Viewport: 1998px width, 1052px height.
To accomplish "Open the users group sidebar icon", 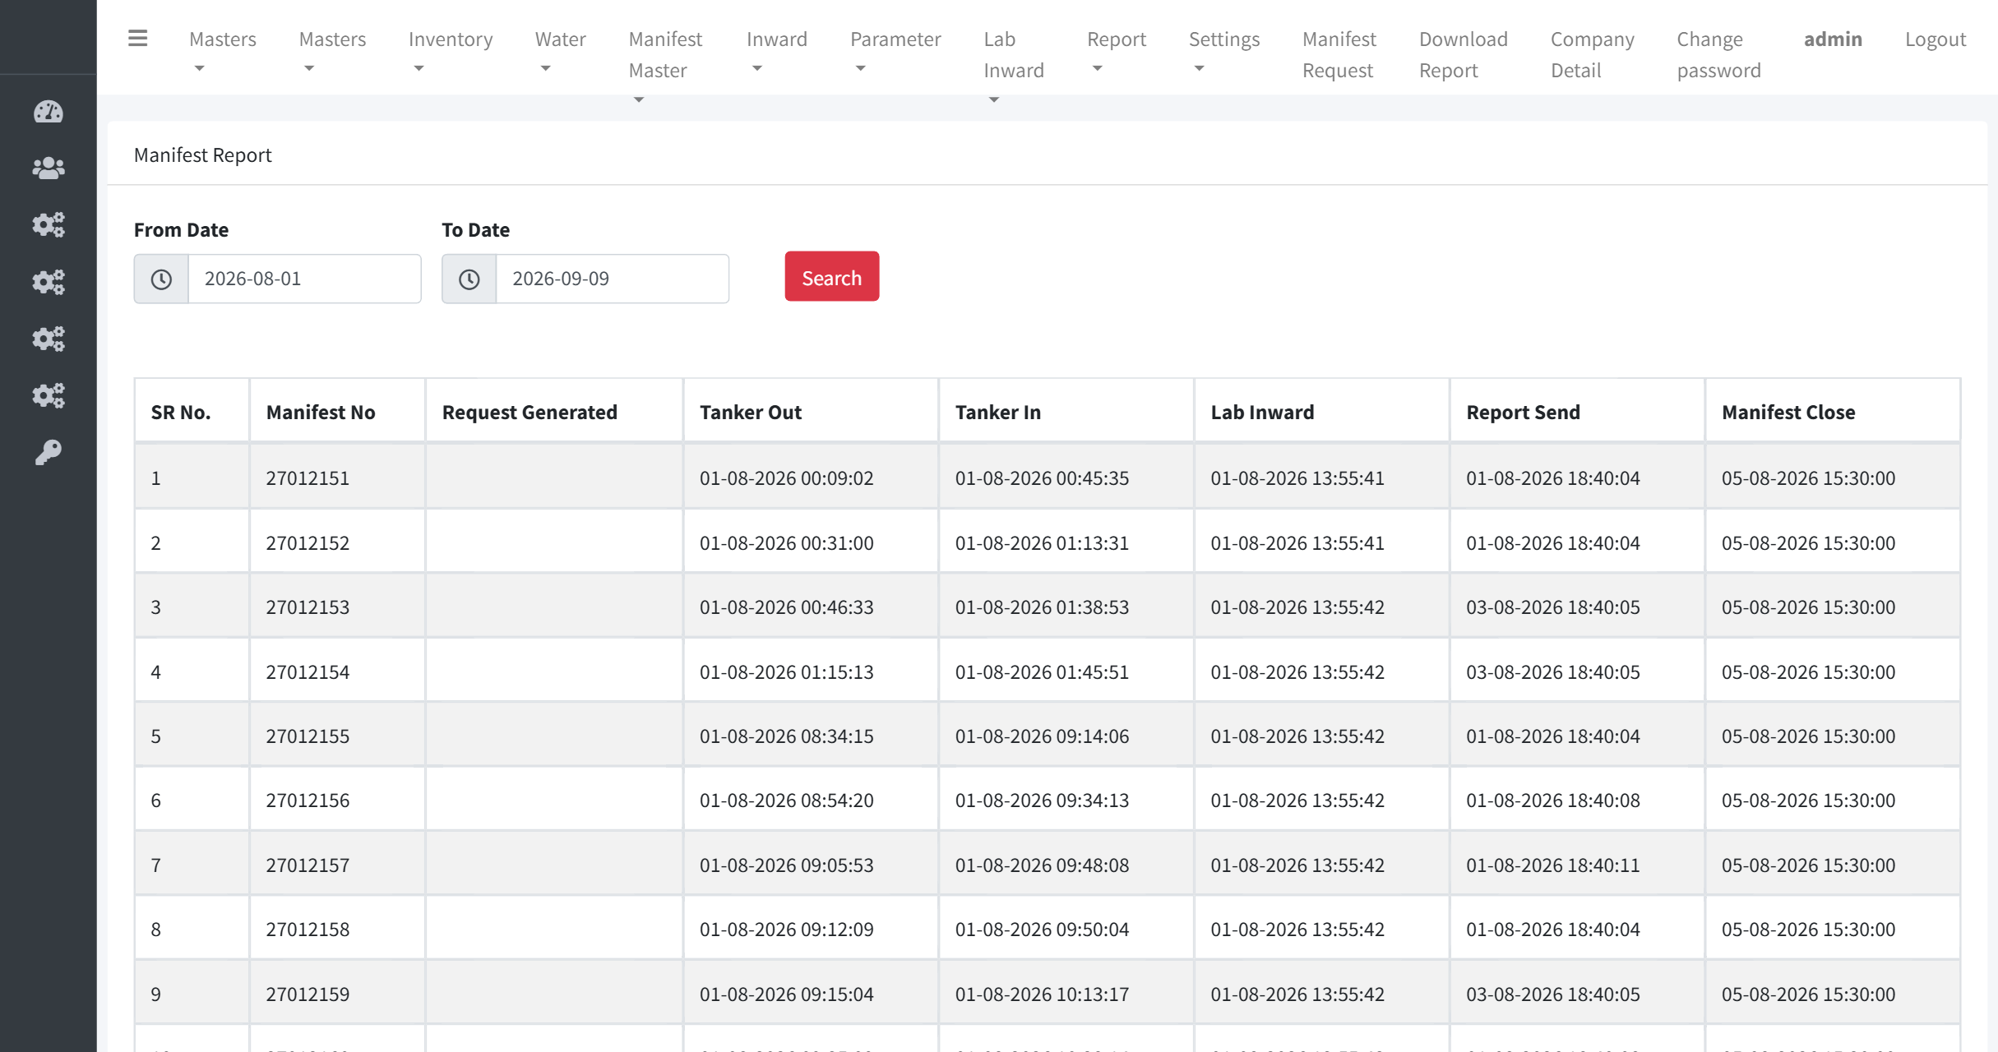I will coord(49,168).
